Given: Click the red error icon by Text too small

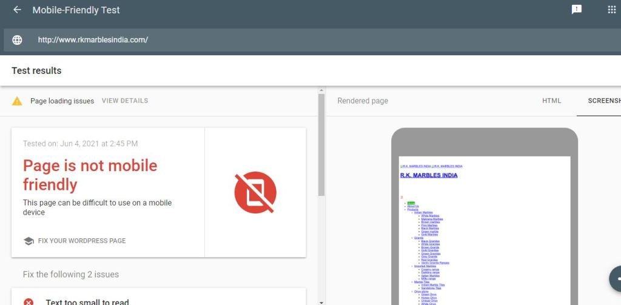Looking at the screenshot, I should coord(29,302).
